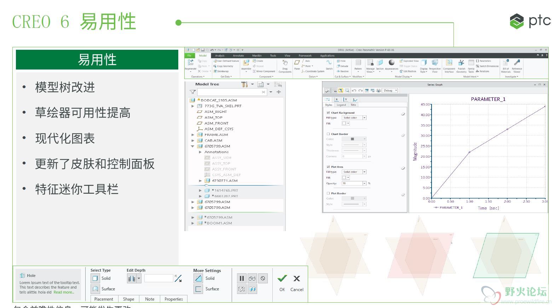Follow the Read more... link
Image resolution: width=555 pixels, height=308 pixels.
click(x=64, y=292)
